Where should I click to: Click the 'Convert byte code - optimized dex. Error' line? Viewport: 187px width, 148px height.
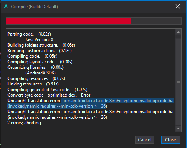[49, 95]
